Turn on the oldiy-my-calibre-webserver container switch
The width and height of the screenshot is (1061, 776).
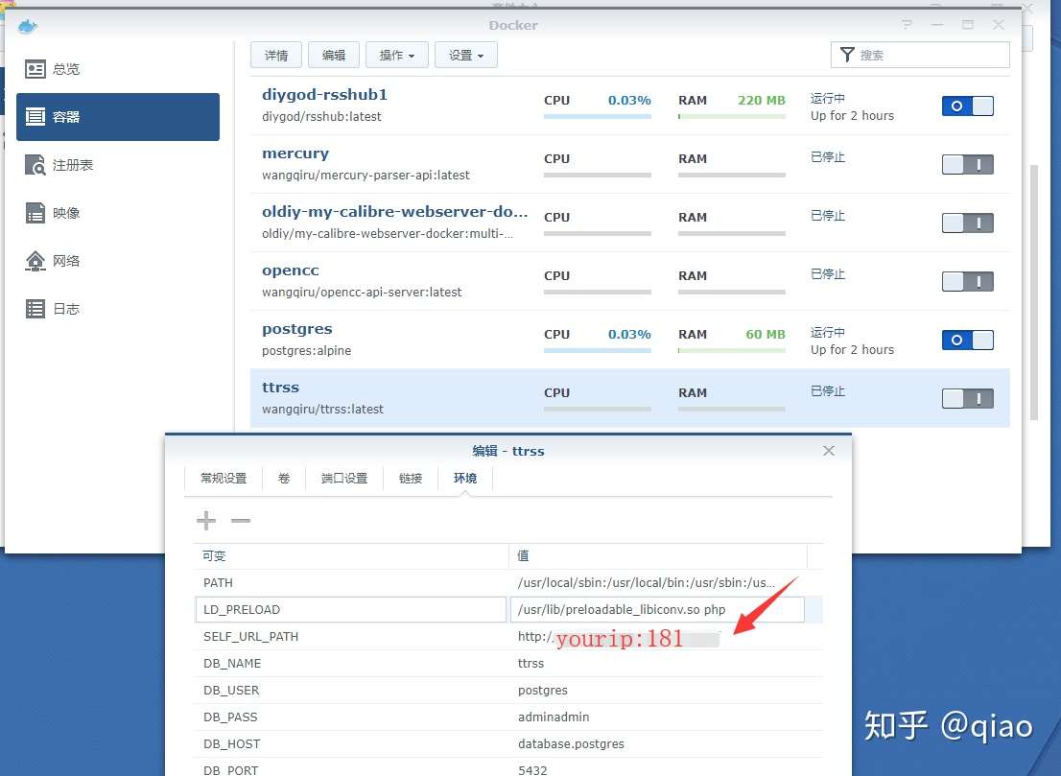coord(968,223)
